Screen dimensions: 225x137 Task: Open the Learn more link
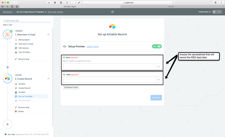[x=93, y=47]
